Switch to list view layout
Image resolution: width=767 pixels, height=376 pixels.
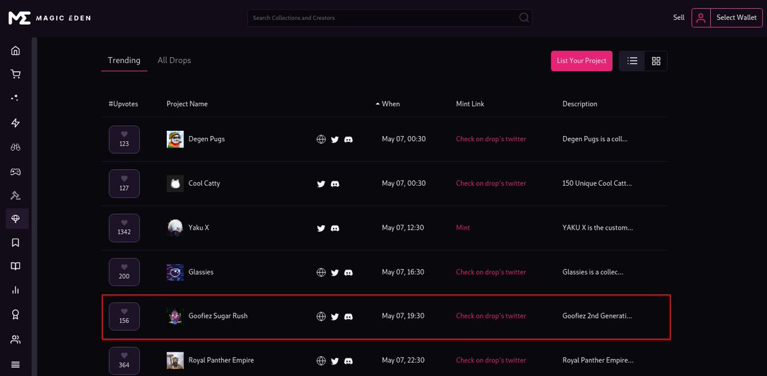[632, 61]
